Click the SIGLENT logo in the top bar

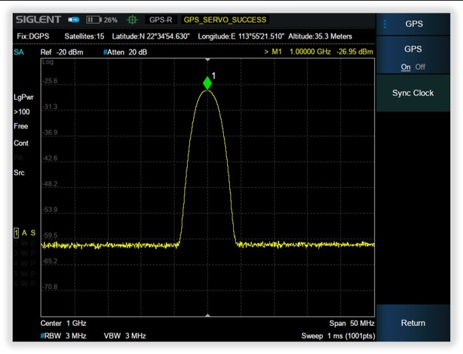[x=38, y=20]
